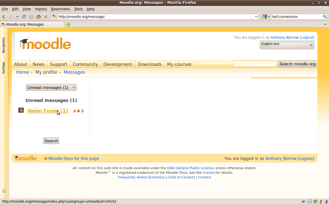Click the Moodle logo in page header
This screenshot has height=205, width=329.
click(45, 44)
